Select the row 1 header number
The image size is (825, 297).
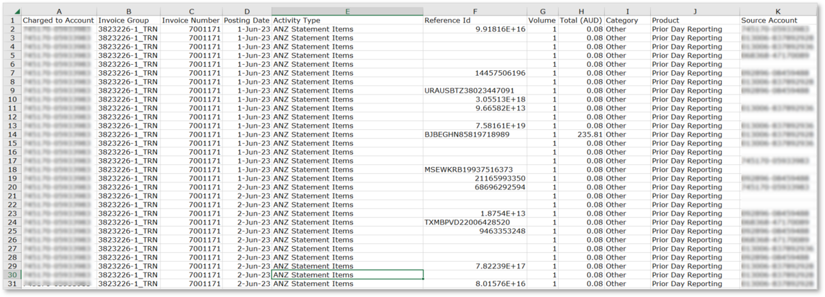(x=14, y=20)
